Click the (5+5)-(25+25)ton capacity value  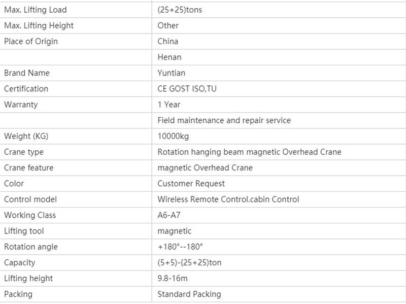[189, 262]
